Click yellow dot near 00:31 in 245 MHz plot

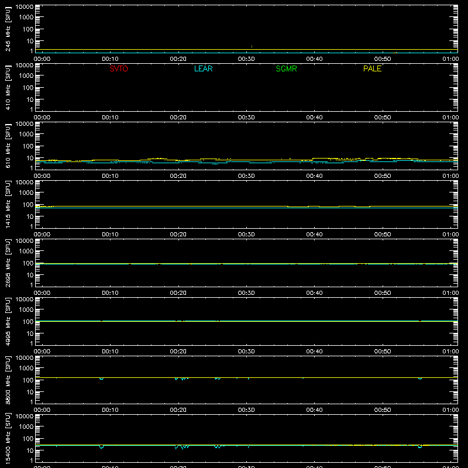pos(252,46)
